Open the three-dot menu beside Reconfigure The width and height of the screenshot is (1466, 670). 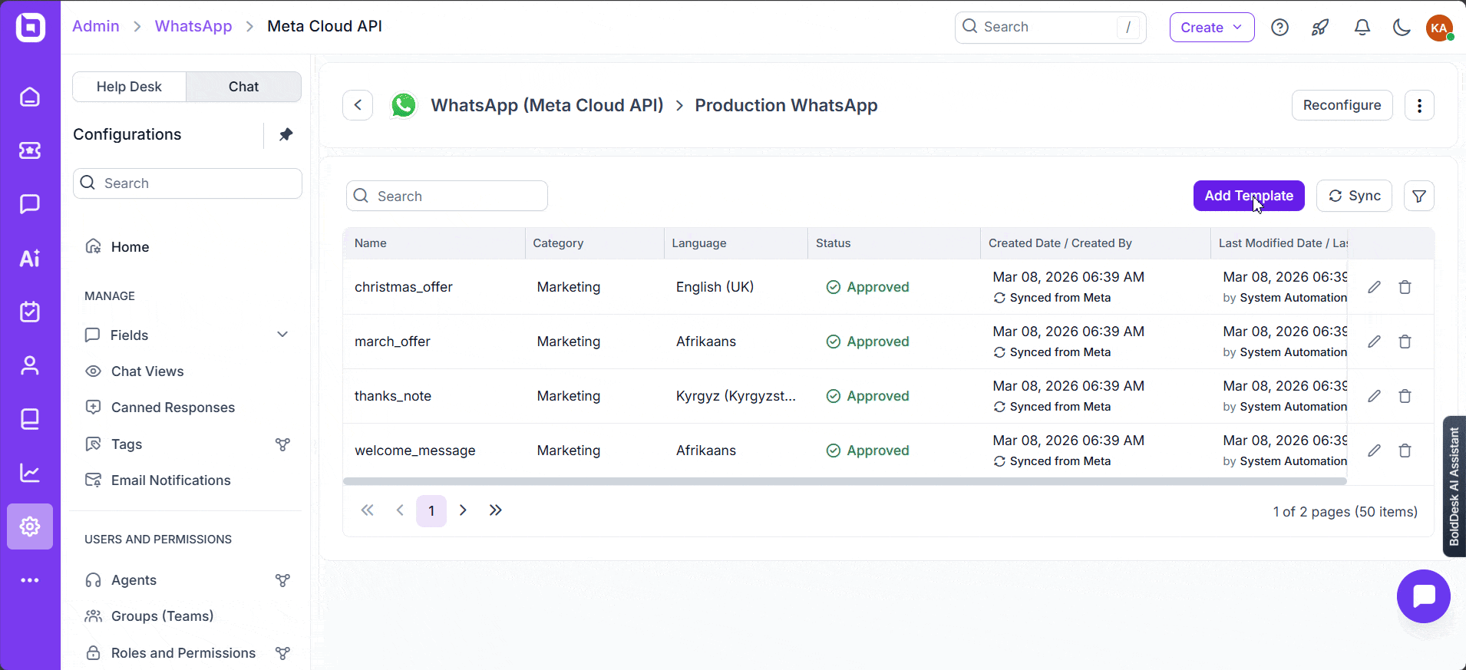click(1419, 105)
